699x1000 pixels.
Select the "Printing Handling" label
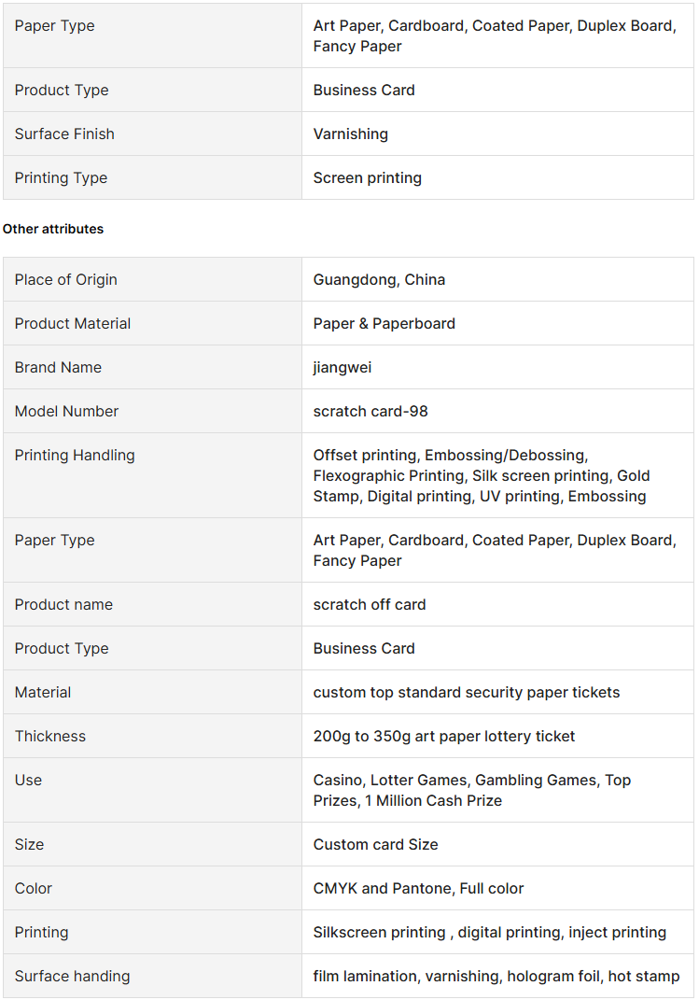(x=75, y=455)
